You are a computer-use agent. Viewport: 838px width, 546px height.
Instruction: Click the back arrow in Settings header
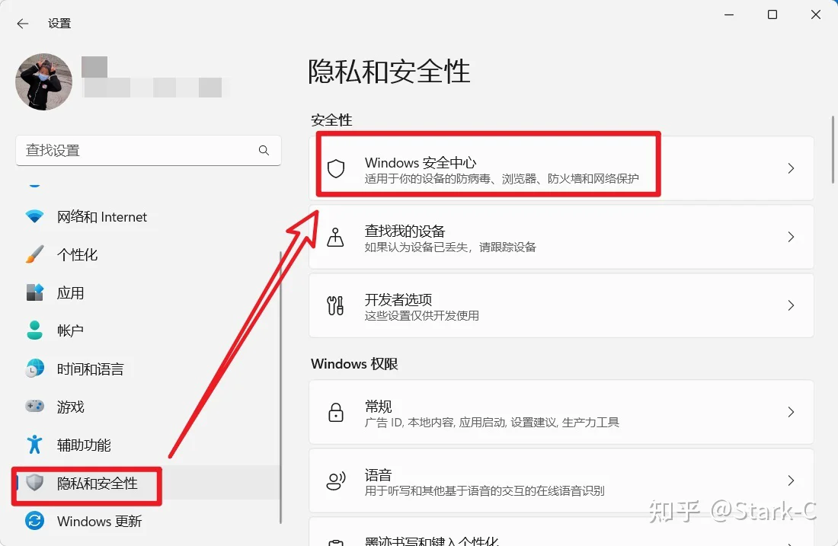tap(22, 24)
